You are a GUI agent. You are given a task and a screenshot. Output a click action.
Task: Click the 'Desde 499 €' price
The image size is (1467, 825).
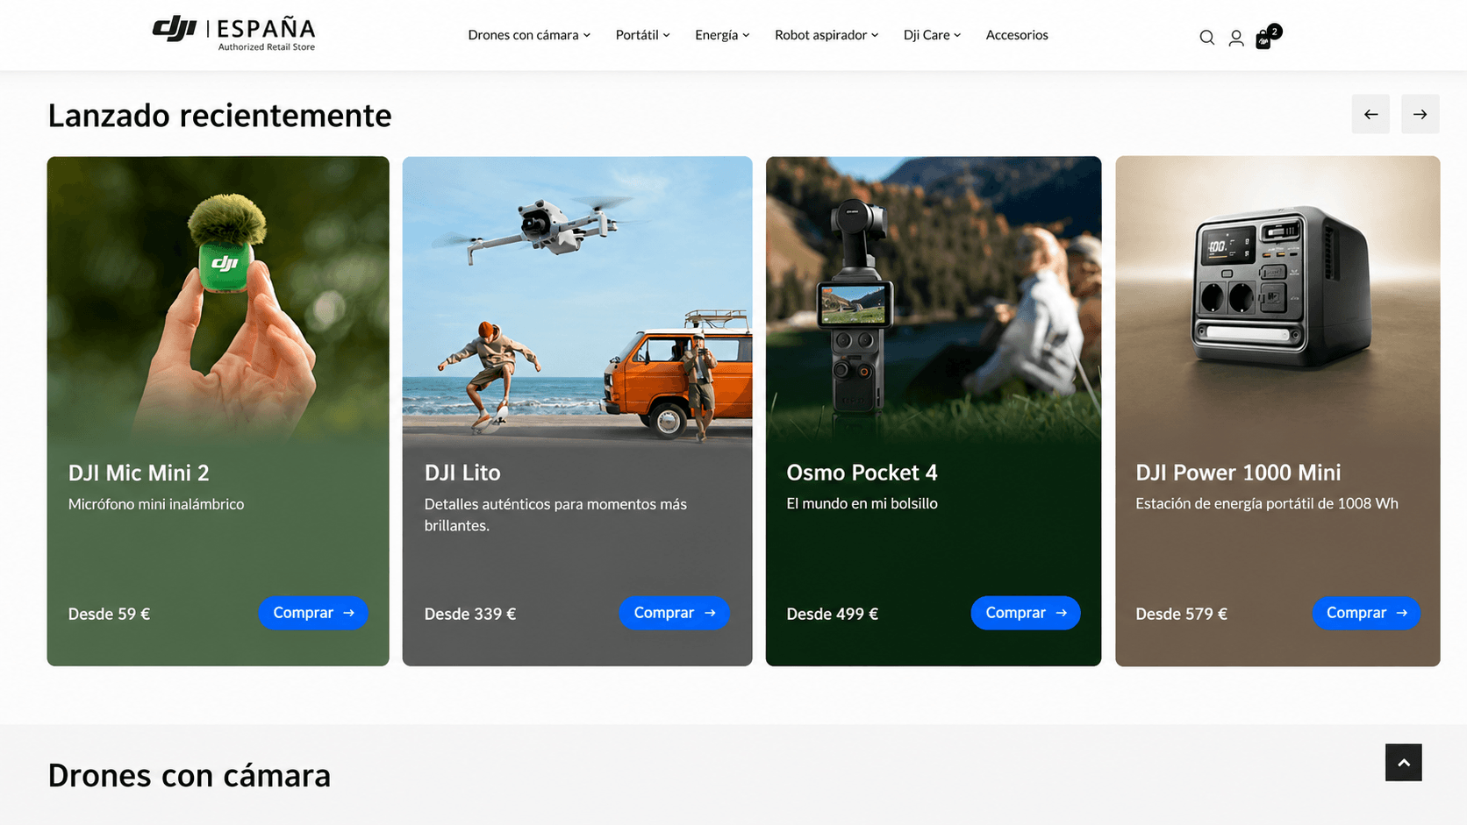click(832, 615)
